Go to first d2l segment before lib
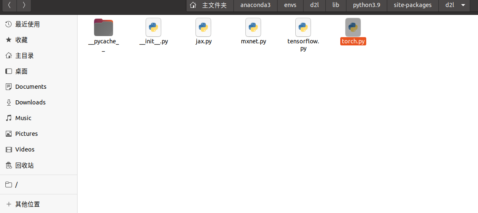This screenshot has height=213, width=478. [x=314, y=5]
